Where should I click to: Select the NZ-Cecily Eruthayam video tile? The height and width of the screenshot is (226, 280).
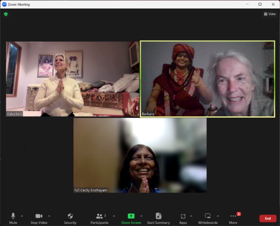140,155
